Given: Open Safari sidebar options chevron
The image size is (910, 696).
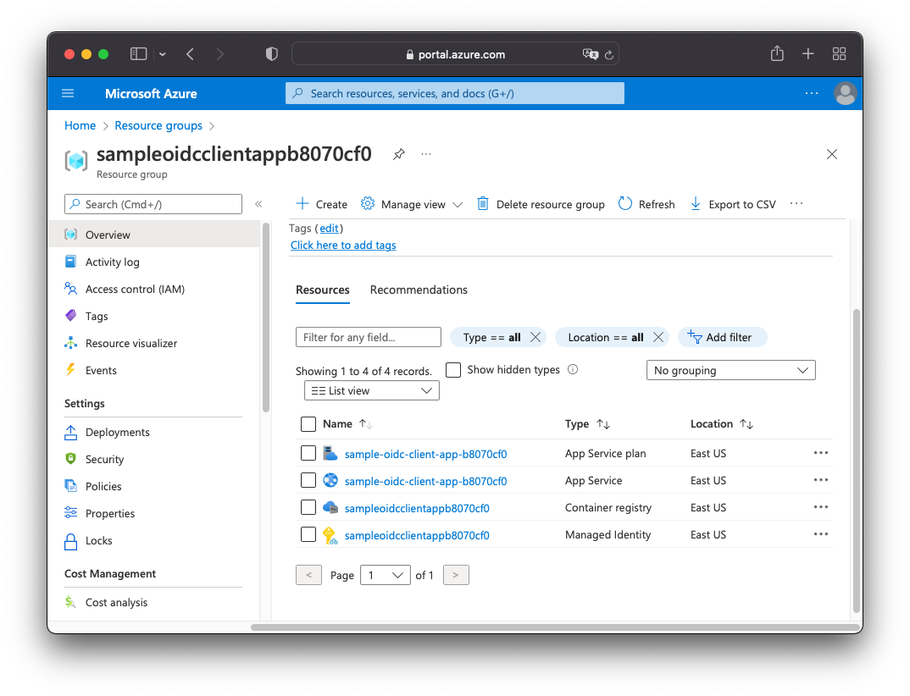Looking at the screenshot, I should (x=163, y=54).
